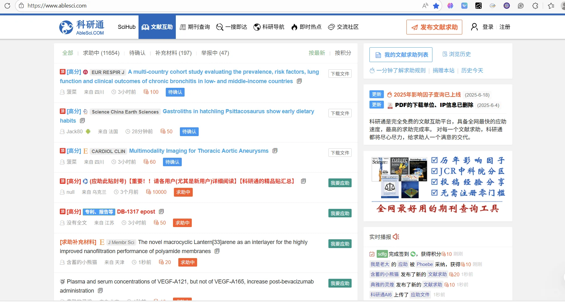
Task: Click the site info lock icon in address bar
Action: [x=21, y=6]
